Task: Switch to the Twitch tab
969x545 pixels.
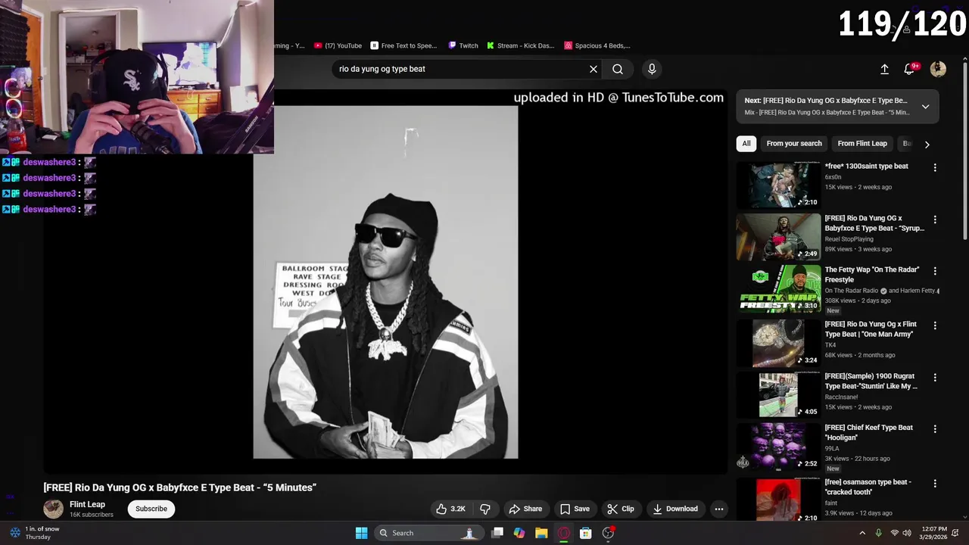Action: point(463,45)
